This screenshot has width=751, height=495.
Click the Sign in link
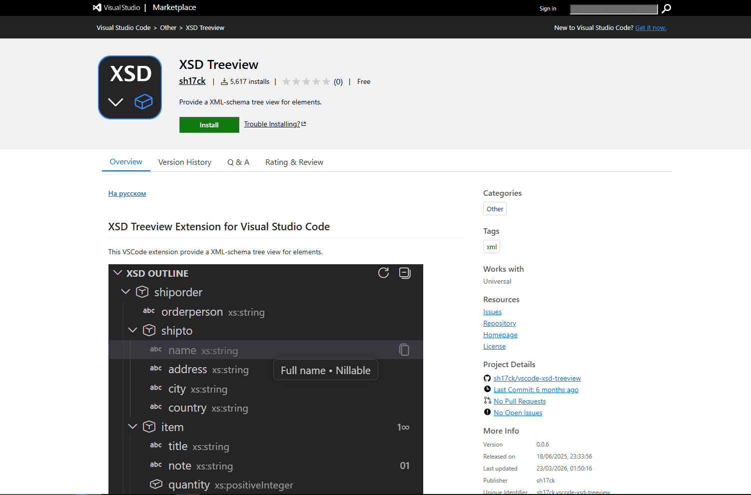pyautogui.click(x=548, y=8)
